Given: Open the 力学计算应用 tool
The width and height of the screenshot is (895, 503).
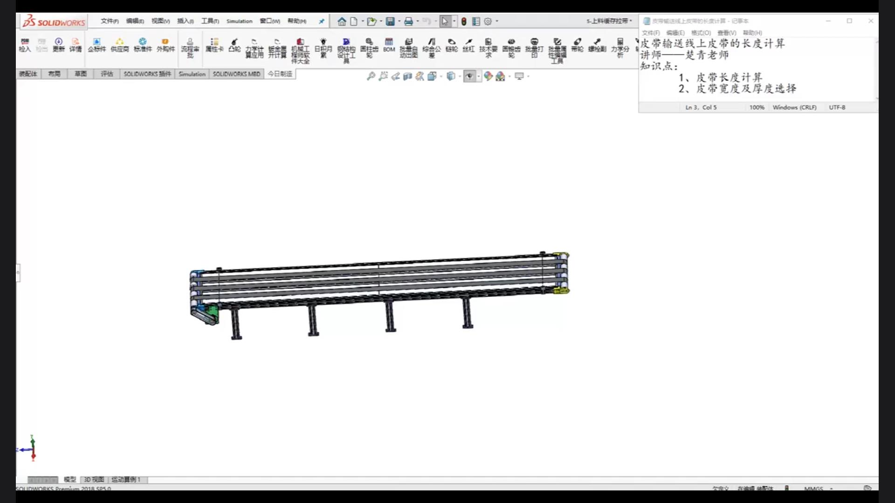Looking at the screenshot, I should 255,48.
